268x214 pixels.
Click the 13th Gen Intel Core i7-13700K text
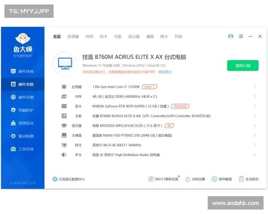(x=116, y=87)
